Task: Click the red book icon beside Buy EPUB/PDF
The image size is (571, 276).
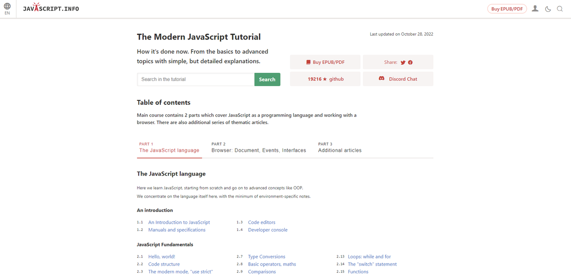Action: click(x=307, y=62)
